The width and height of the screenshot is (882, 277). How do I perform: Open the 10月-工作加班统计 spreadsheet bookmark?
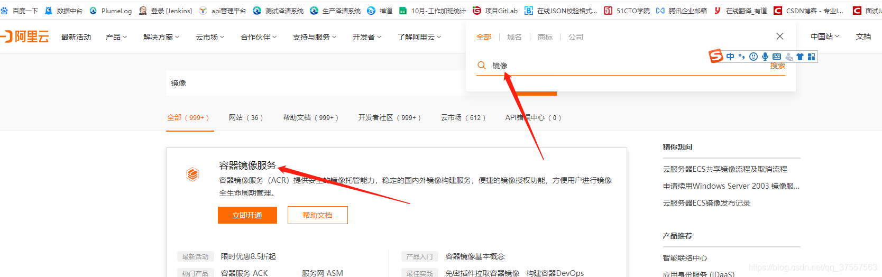[x=433, y=11]
